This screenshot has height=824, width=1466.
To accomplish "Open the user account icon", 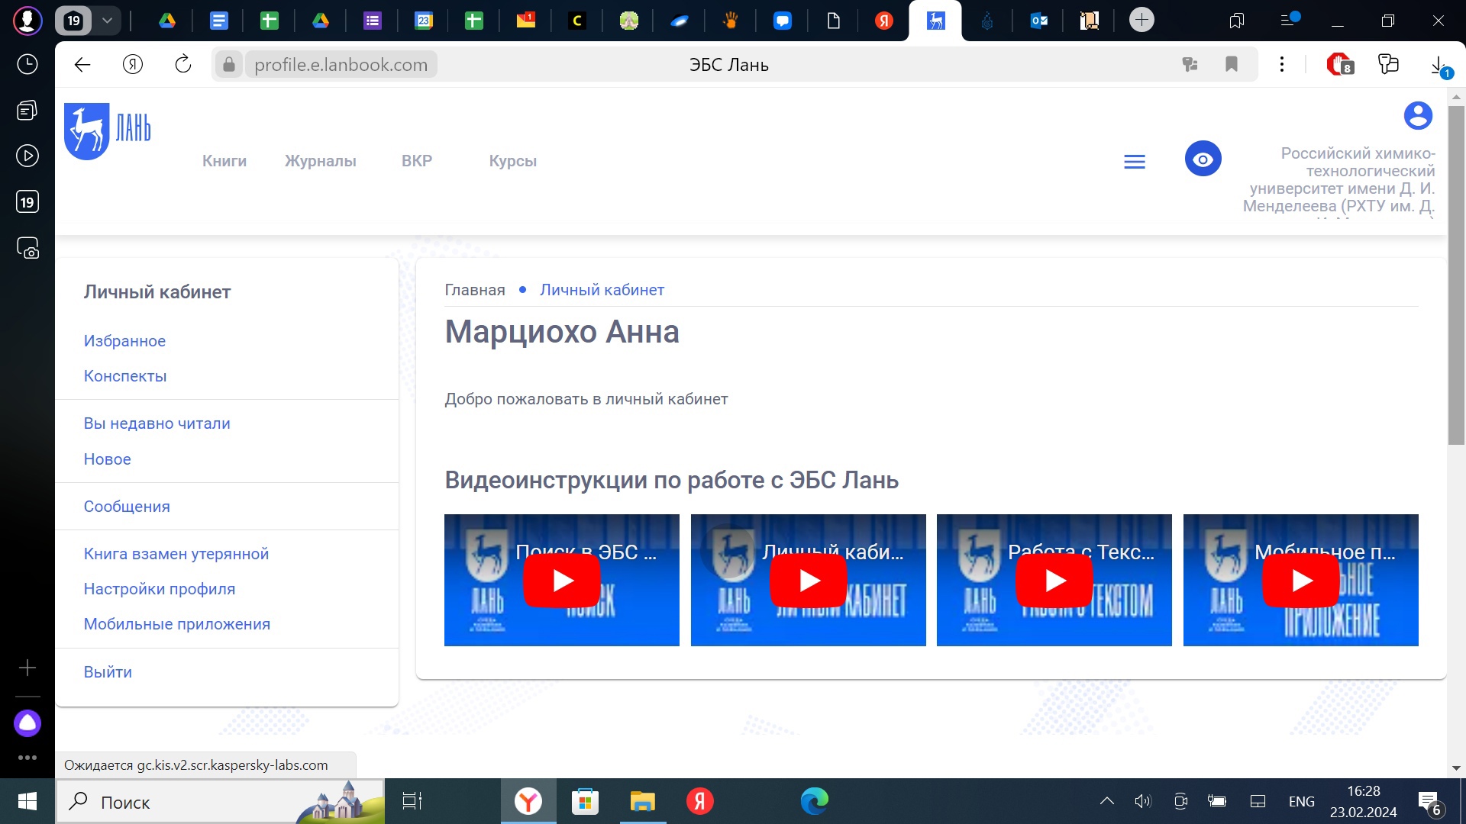I will 1418,116.
